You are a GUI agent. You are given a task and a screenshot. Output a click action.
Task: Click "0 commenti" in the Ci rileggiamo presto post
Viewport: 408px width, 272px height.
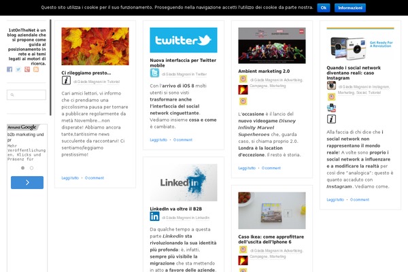95,177
